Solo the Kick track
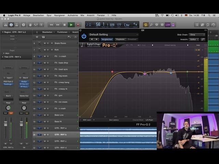Image resolution: width=219 pixels, height=164 pixels. coord(48,50)
